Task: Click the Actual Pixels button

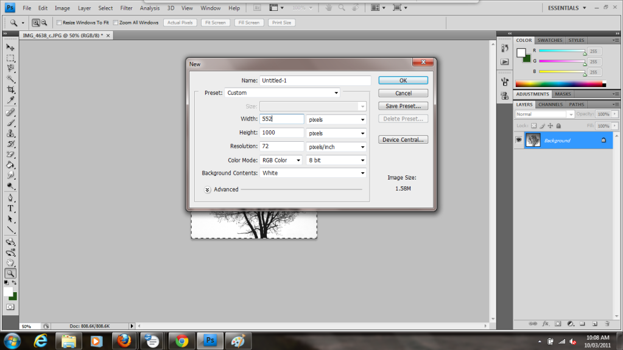Action: 180,23
